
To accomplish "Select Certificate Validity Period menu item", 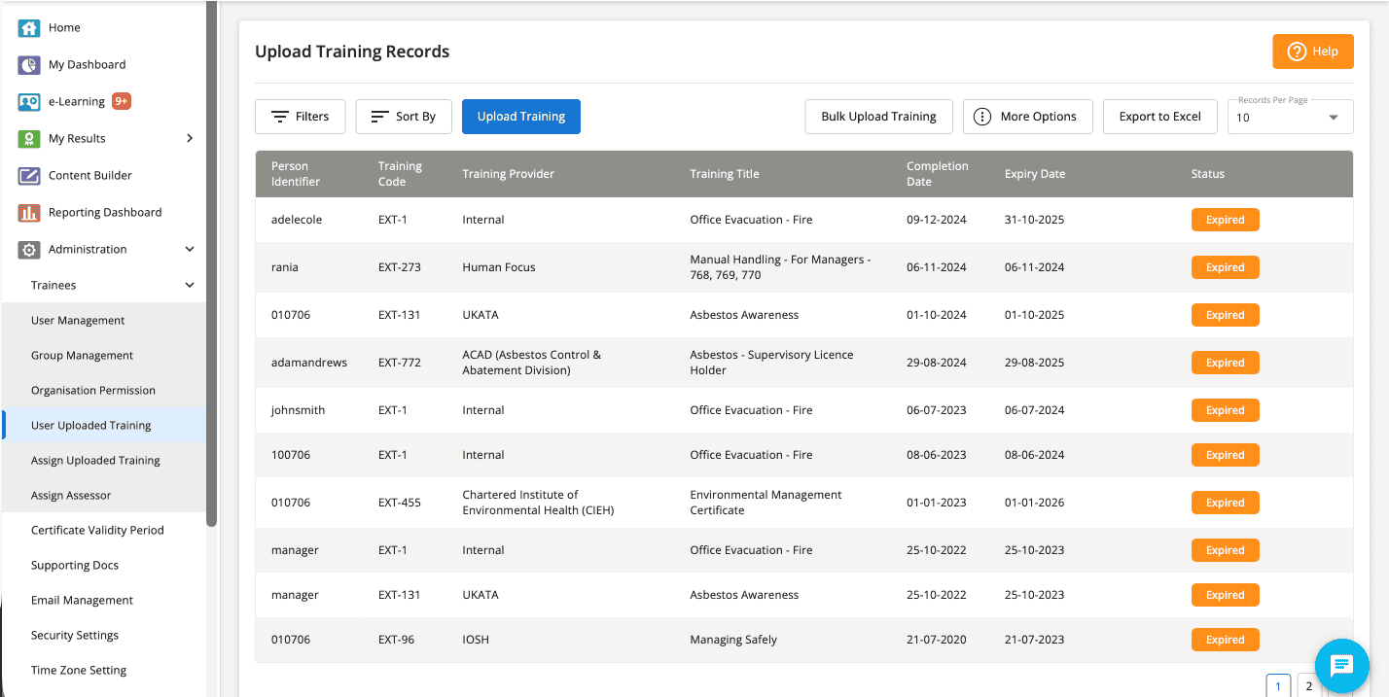I will tap(97, 531).
